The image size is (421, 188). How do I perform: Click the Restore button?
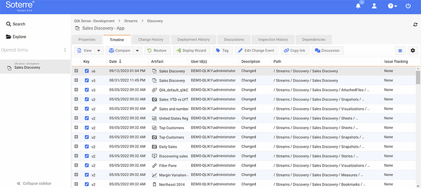click(157, 51)
